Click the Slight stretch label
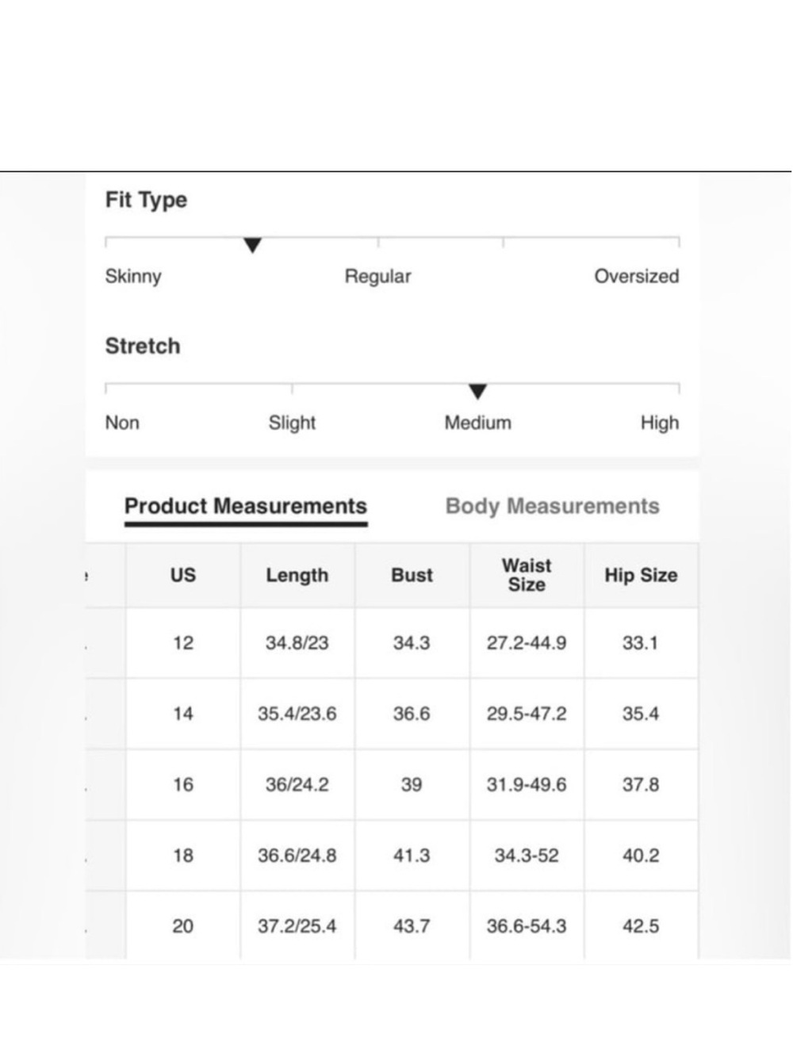This screenshot has height=1057, width=793. point(292,423)
